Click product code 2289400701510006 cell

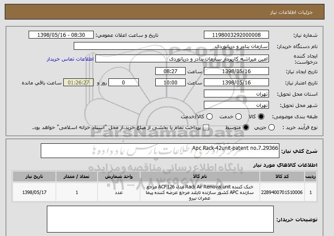coord(282,192)
